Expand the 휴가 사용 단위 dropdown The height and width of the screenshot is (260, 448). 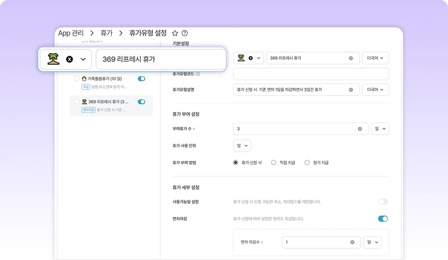coord(242,146)
